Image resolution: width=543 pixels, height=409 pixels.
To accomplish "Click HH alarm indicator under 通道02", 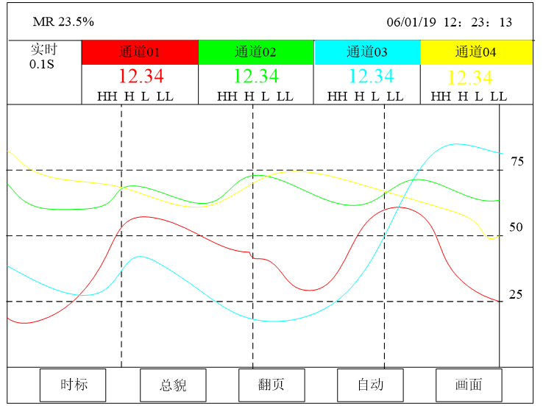I will pyautogui.click(x=227, y=96).
